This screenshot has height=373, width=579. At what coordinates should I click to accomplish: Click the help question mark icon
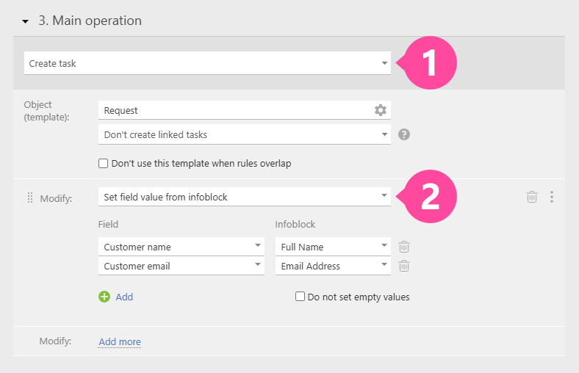[403, 134]
